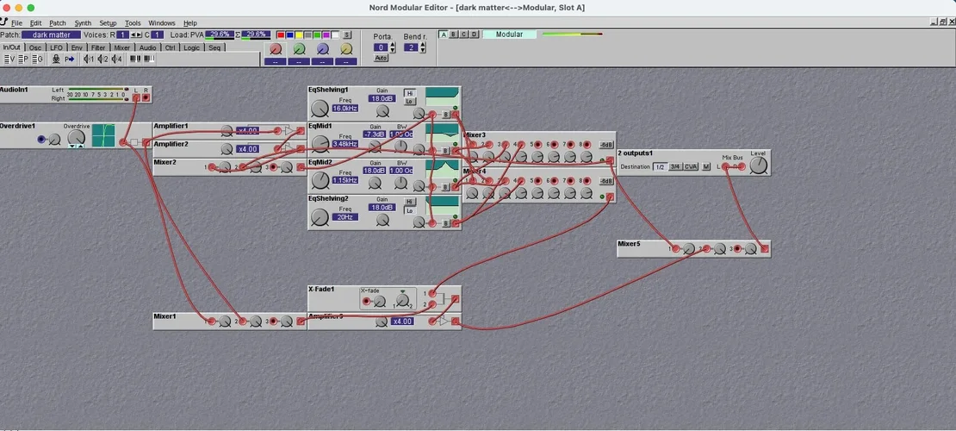The image size is (956, 431).
Task: Increase the Porta. value with up arrow
Action: point(394,45)
